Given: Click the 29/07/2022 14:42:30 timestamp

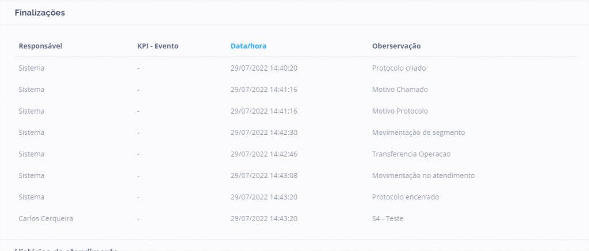Looking at the screenshot, I should point(263,133).
